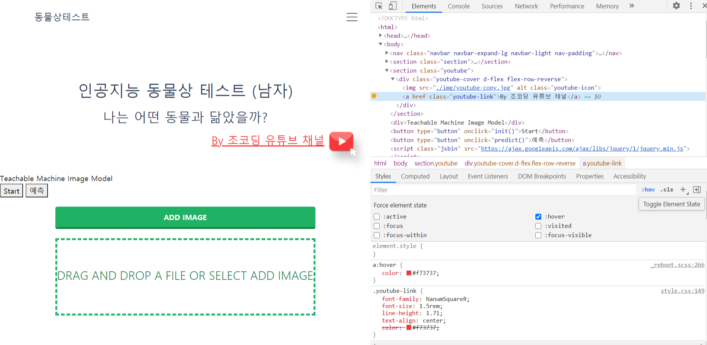This screenshot has width=707, height=345.
Task: Expand the section class="section" node
Action: [387, 61]
